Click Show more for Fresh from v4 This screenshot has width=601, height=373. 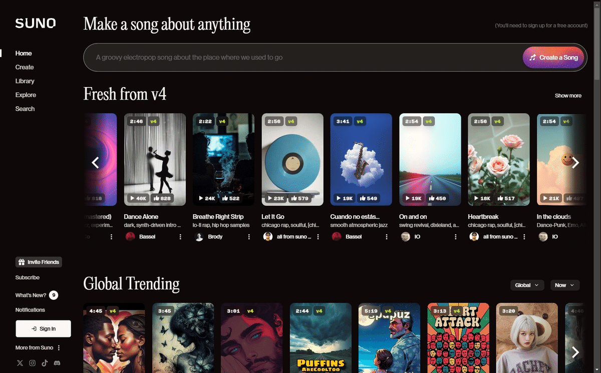[x=568, y=96]
